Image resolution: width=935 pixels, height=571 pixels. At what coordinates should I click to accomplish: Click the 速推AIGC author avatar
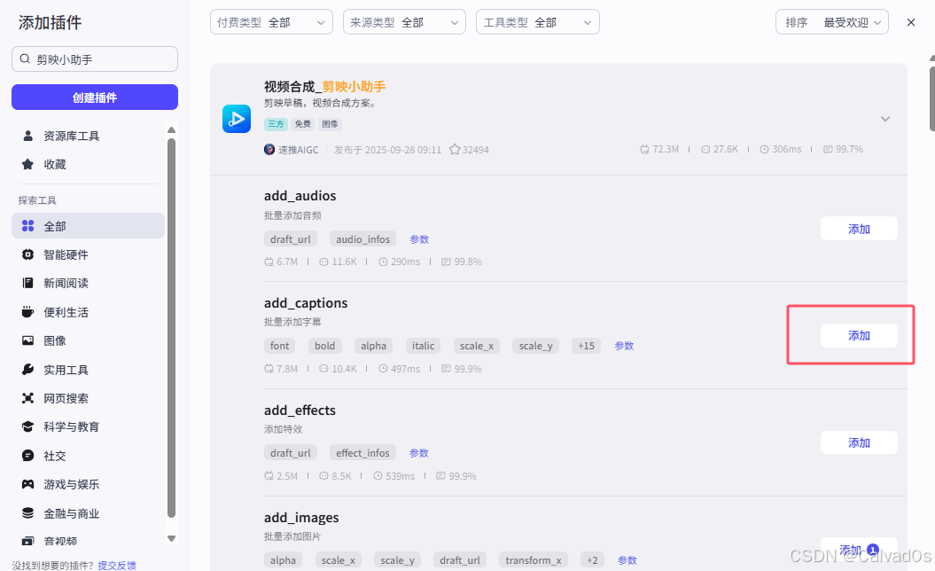[269, 149]
